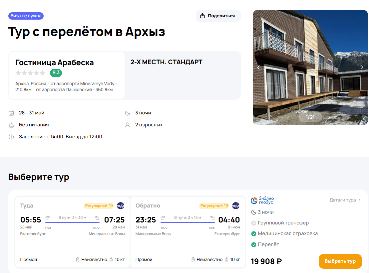Viewport: 369px width, 273px height.
Task: Click the Групповой трансфер grey cross mark
Action: point(254,223)
